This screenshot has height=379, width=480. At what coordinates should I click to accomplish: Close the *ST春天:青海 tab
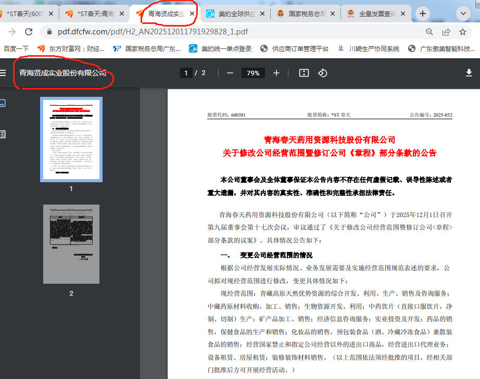click(121, 14)
